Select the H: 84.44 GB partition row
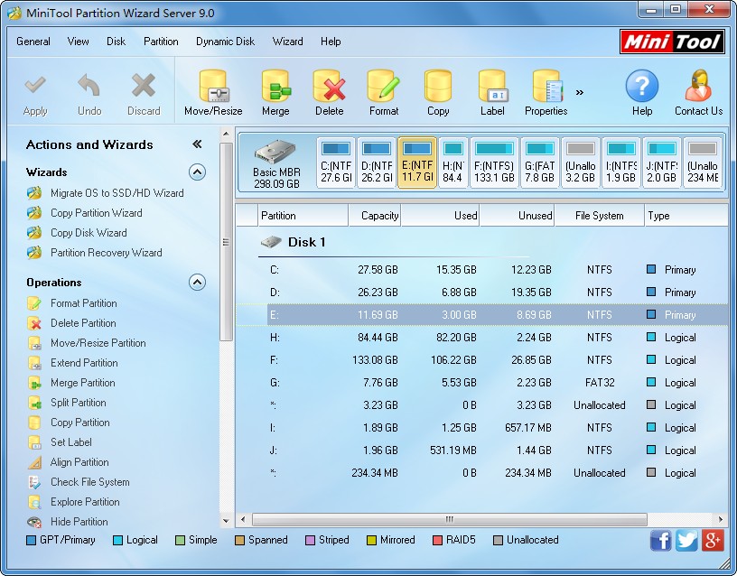 pos(481,338)
